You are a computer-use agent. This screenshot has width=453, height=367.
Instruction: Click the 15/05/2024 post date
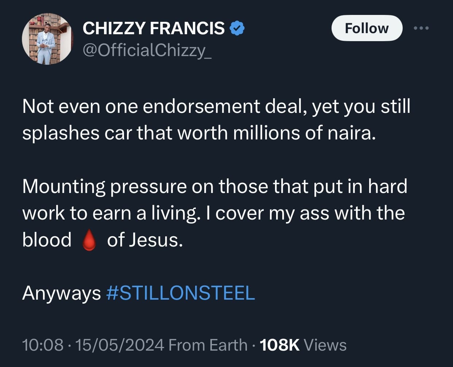(119, 345)
